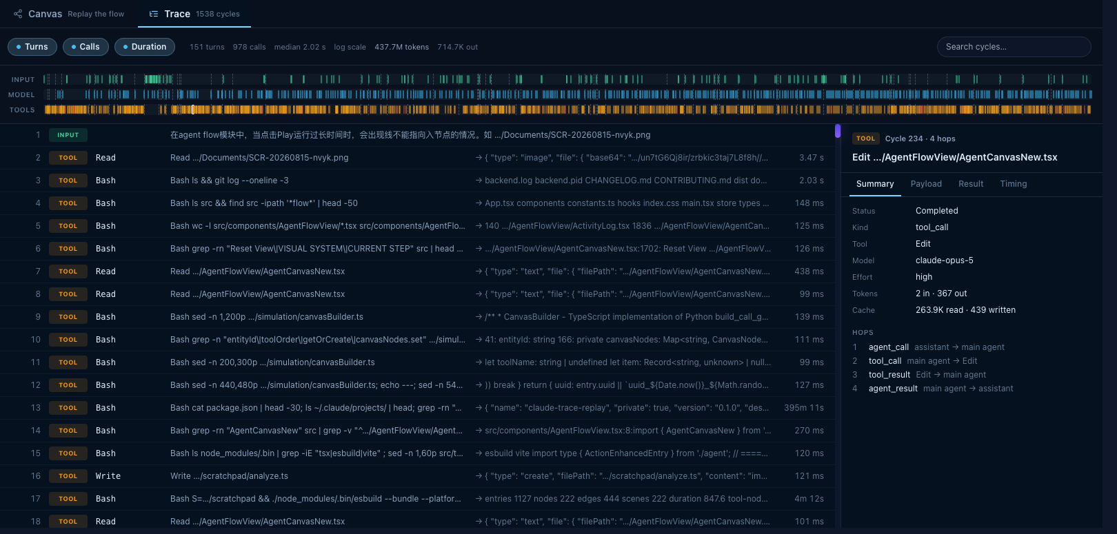Click the MODEL timeline track
Viewport: 1117px width, 534px height.
click(567, 94)
